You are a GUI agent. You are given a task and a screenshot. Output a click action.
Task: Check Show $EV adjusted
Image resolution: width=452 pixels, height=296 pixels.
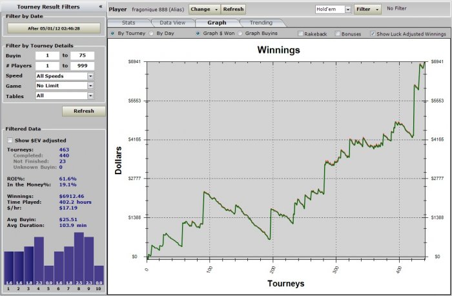(x=10, y=140)
